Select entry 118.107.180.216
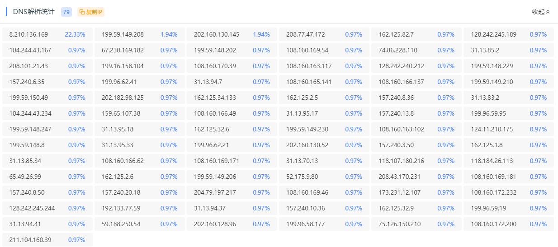The image size is (558, 247). click(x=401, y=161)
